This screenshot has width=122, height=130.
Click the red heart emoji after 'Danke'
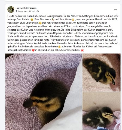pyautogui.click(x=33, y=50)
